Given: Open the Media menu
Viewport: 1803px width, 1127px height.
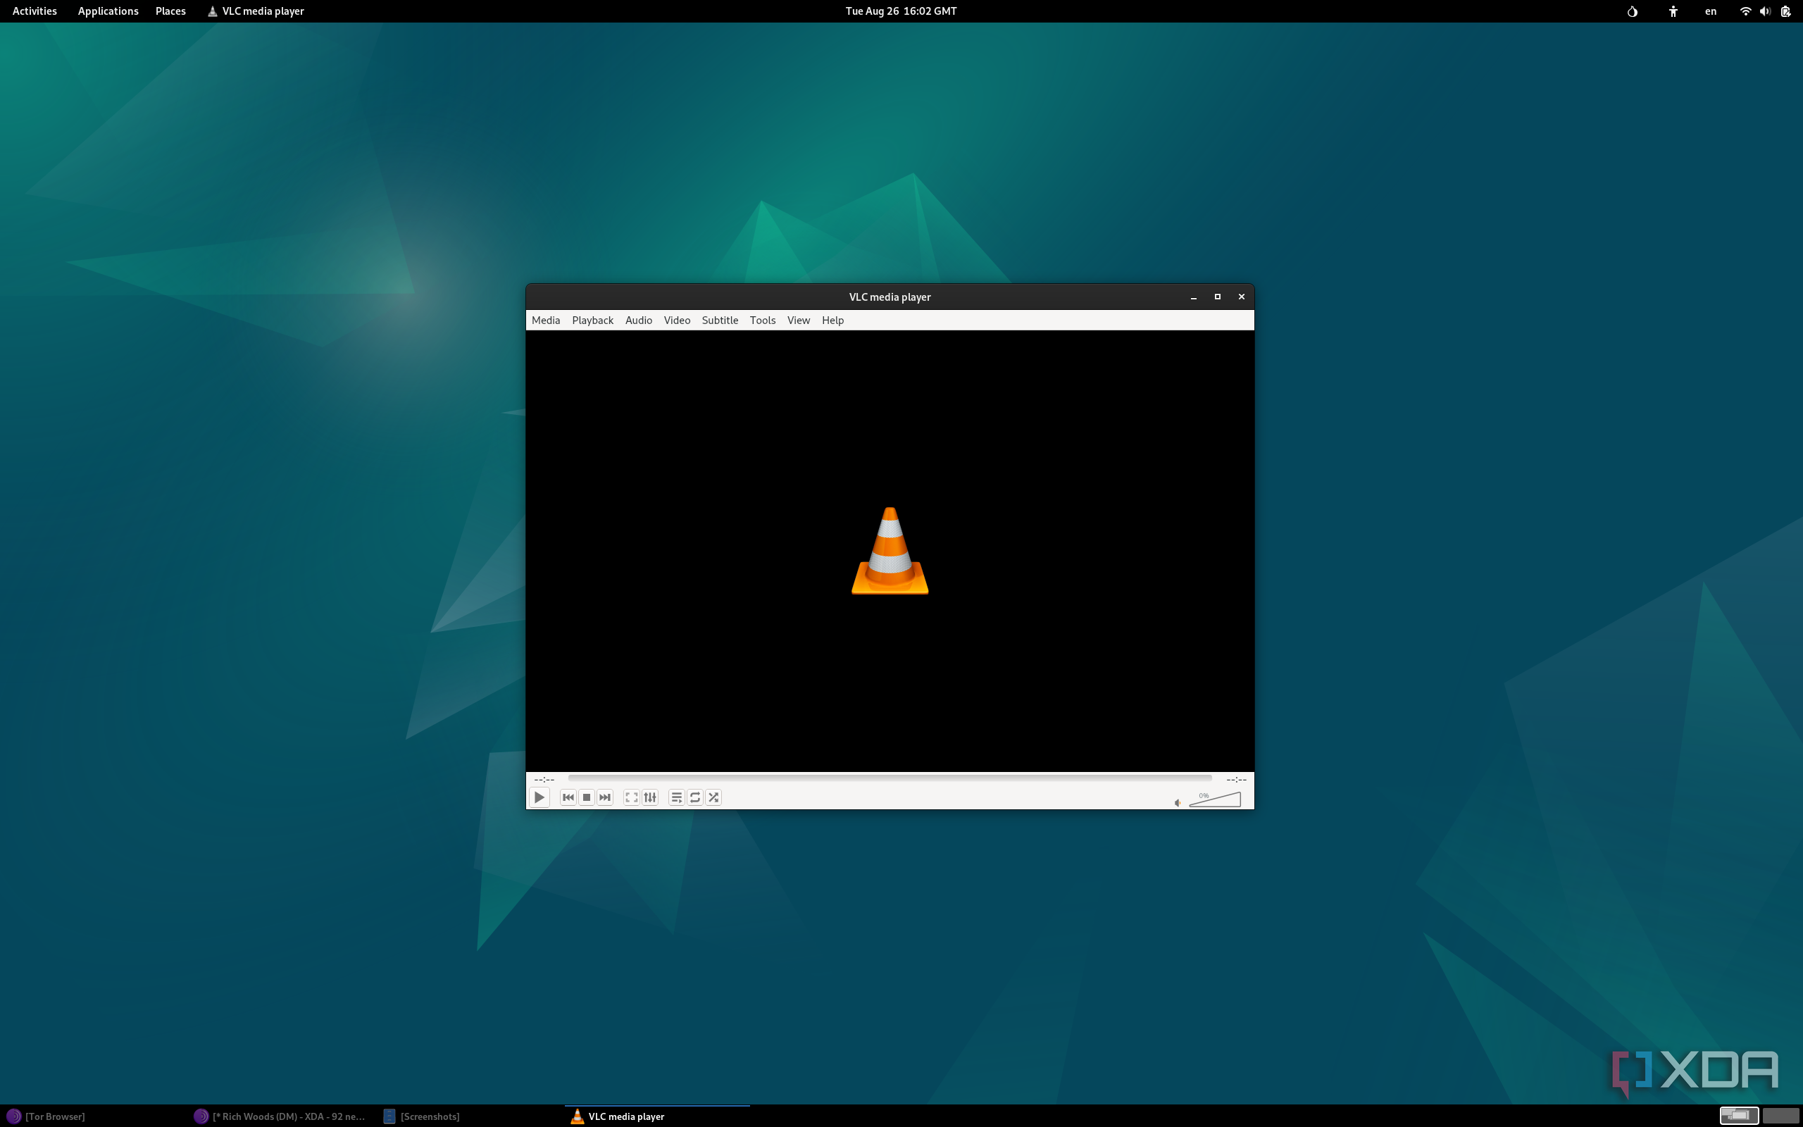Looking at the screenshot, I should (x=545, y=320).
